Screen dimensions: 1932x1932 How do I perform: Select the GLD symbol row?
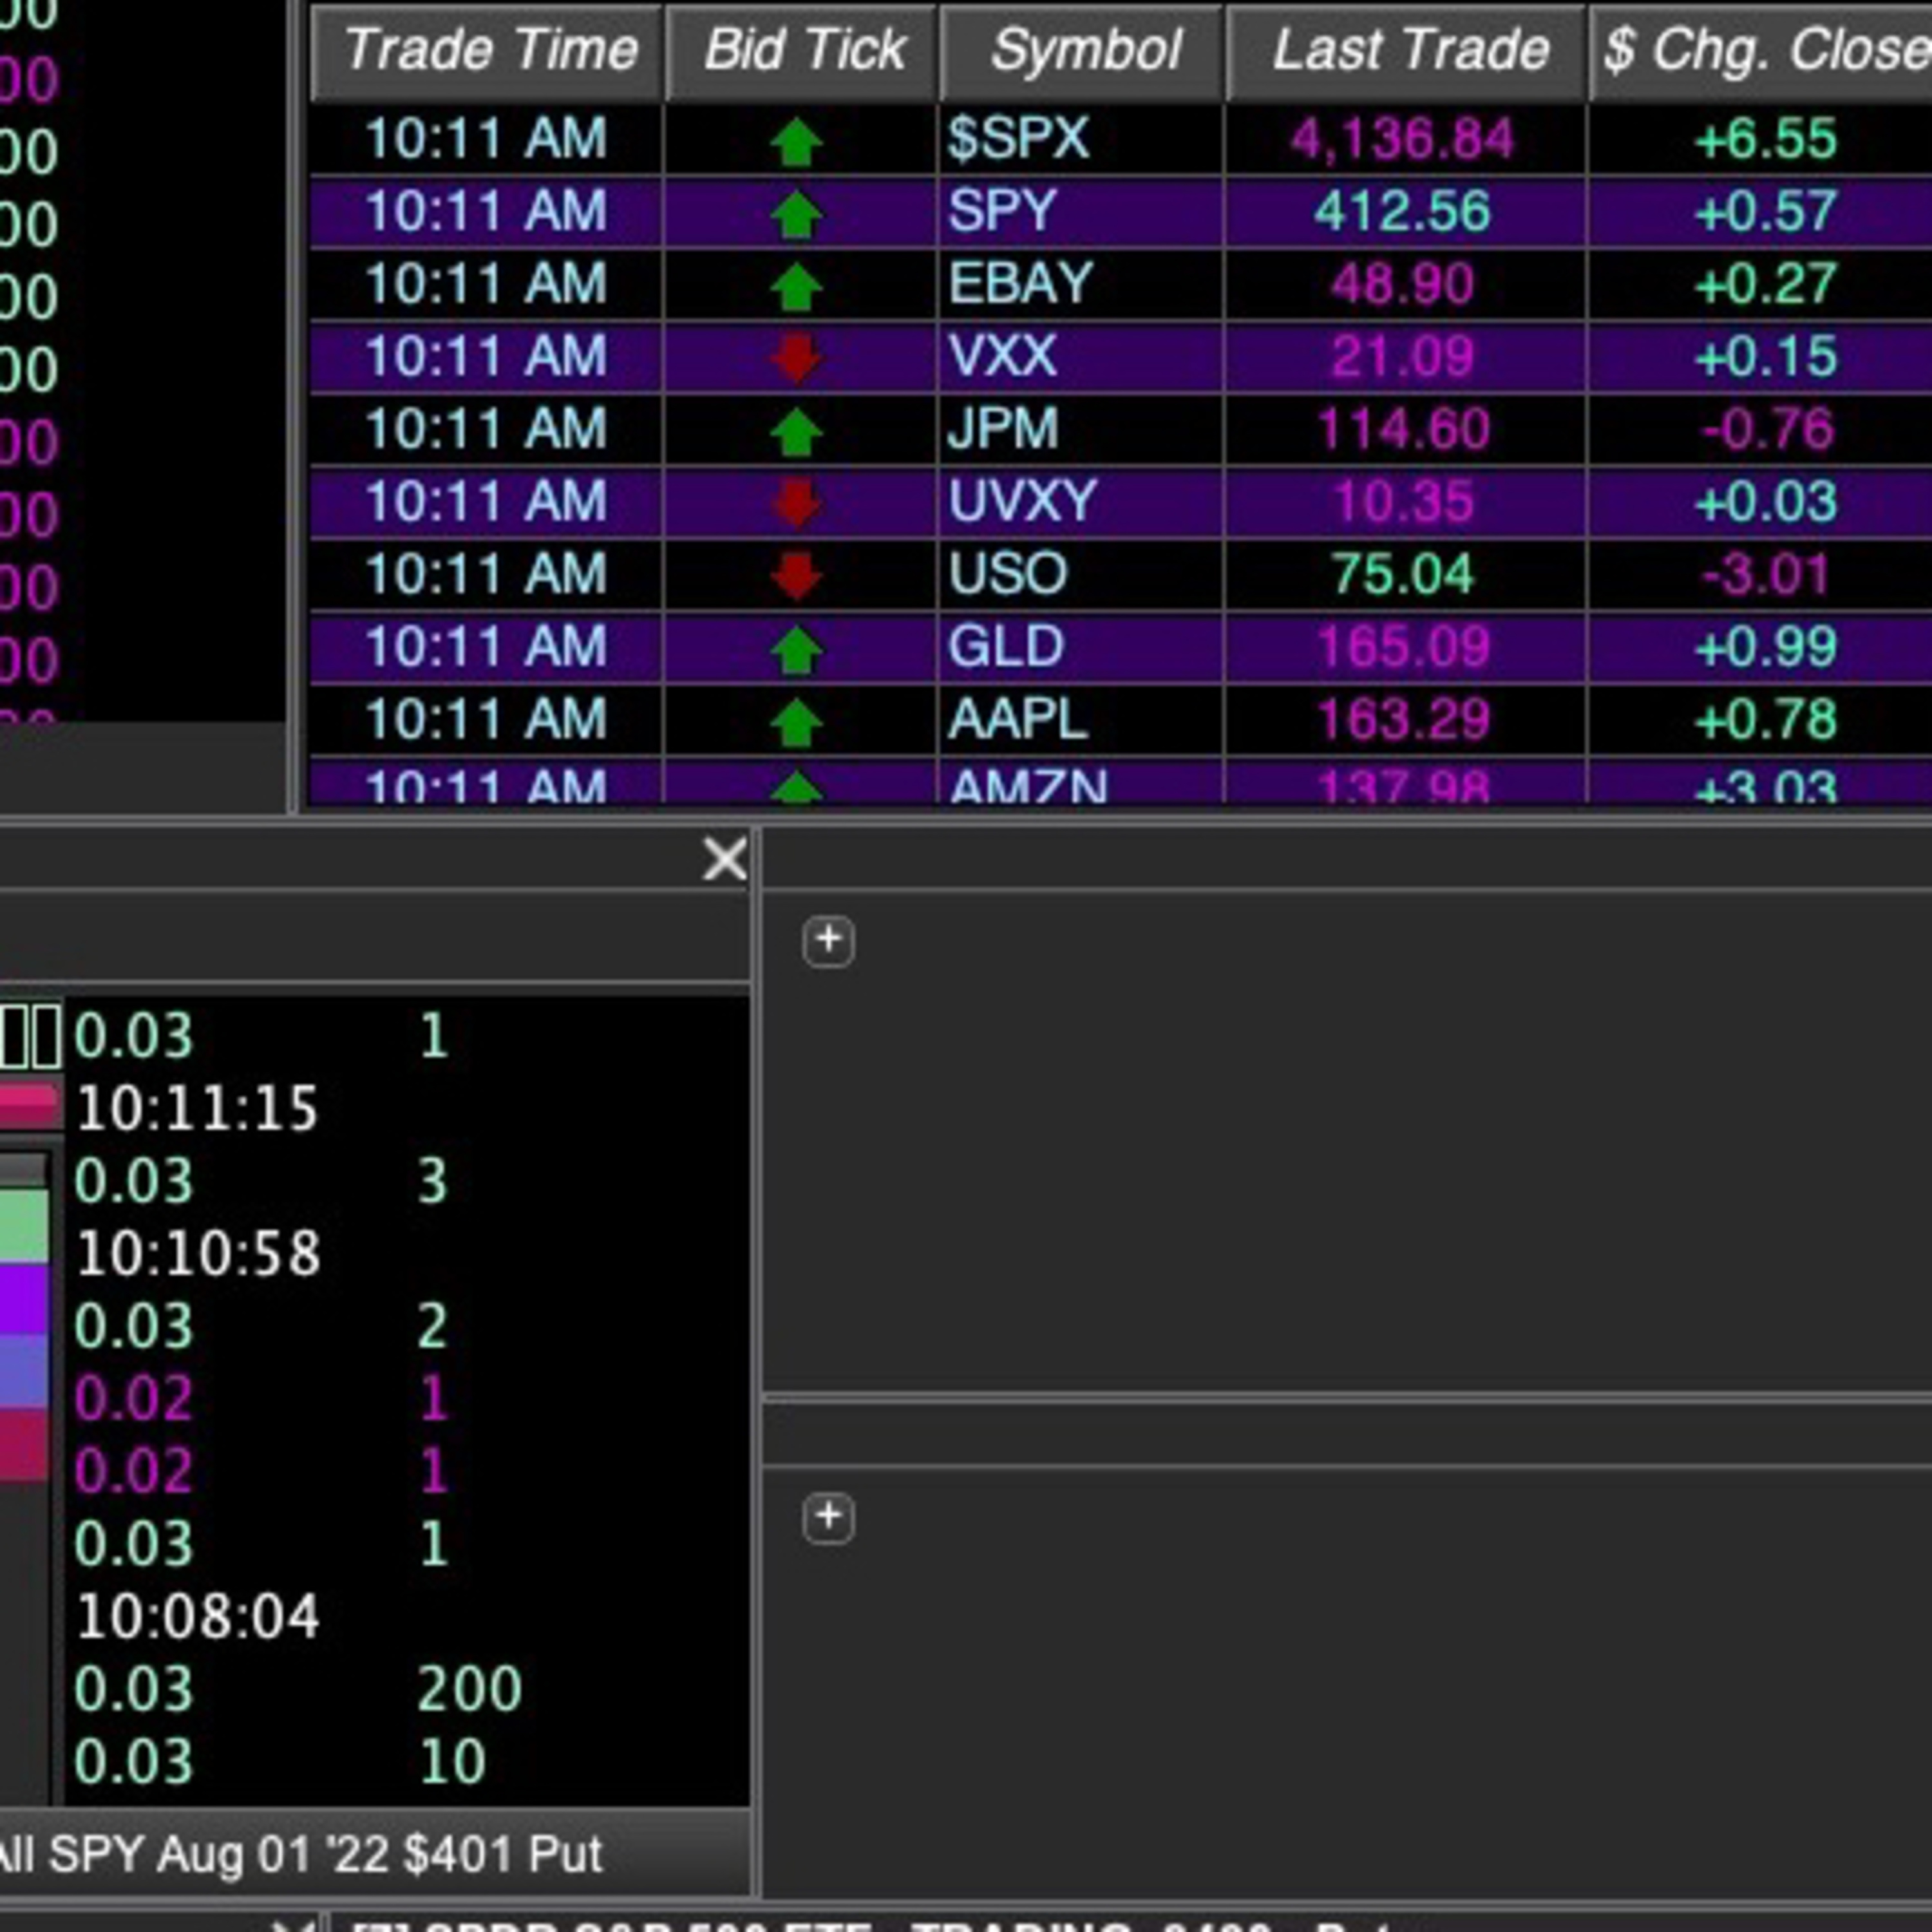[x=1006, y=647]
